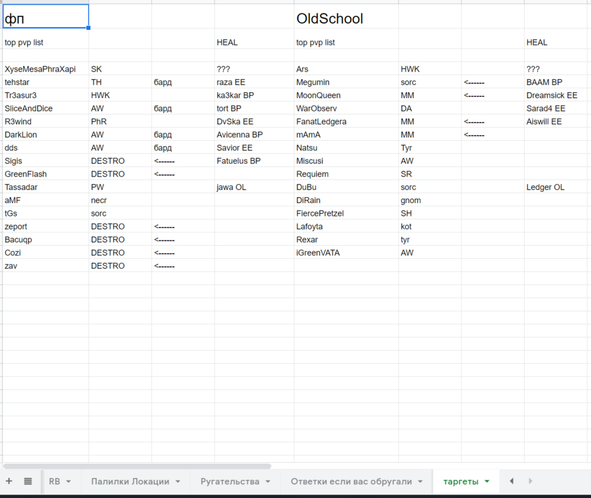Viewport: 591px width, 498px height.
Task: Switch to the Палилки Локации sheet tab
Action: click(130, 481)
